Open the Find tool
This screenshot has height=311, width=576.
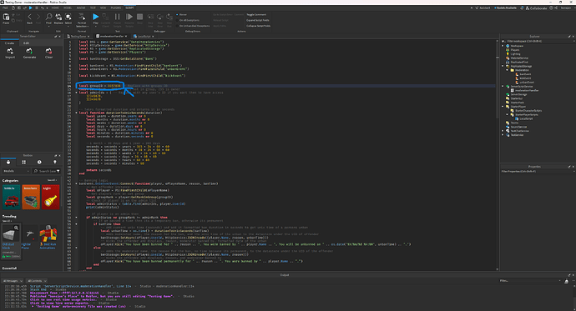tap(49, 18)
